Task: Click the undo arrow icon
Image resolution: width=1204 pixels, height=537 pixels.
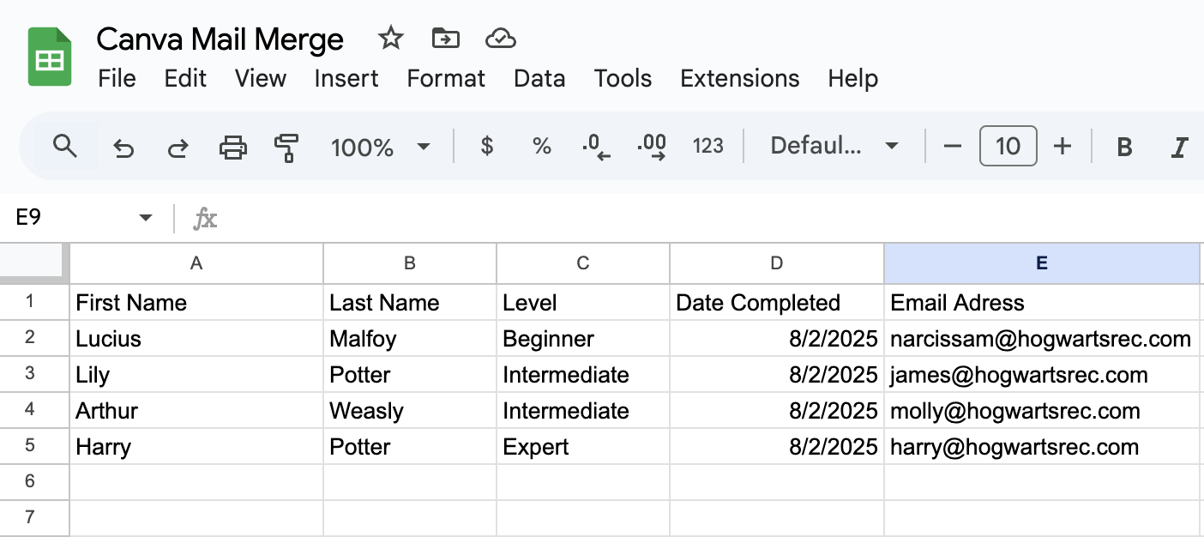Action: click(123, 148)
